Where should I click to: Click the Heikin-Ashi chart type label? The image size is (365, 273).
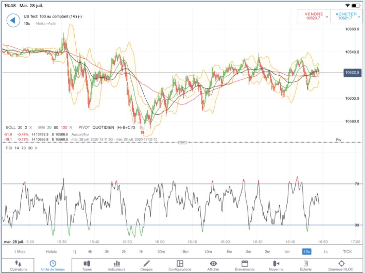point(46,23)
